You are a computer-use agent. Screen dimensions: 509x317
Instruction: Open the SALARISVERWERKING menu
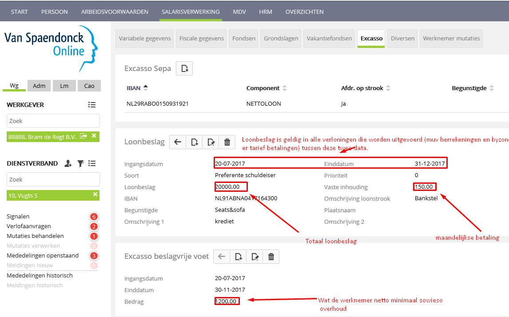click(191, 12)
